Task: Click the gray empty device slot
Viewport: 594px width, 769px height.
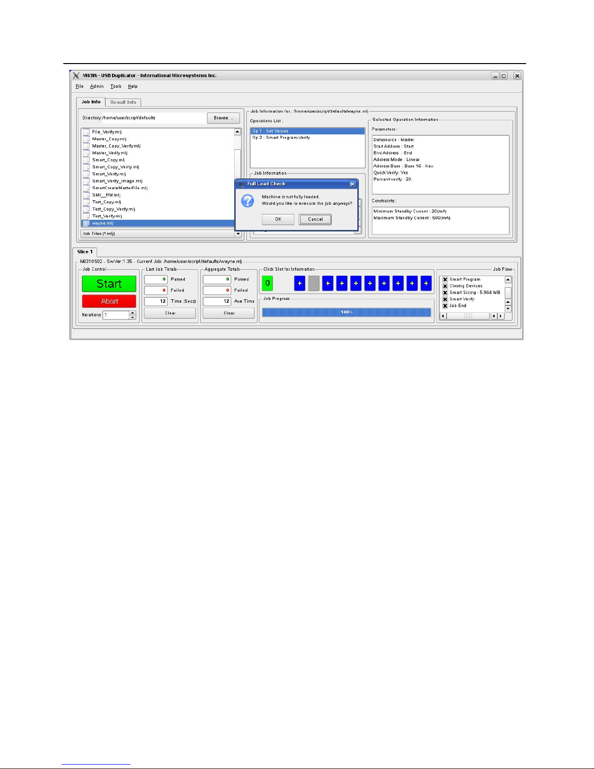Action: [314, 283]
